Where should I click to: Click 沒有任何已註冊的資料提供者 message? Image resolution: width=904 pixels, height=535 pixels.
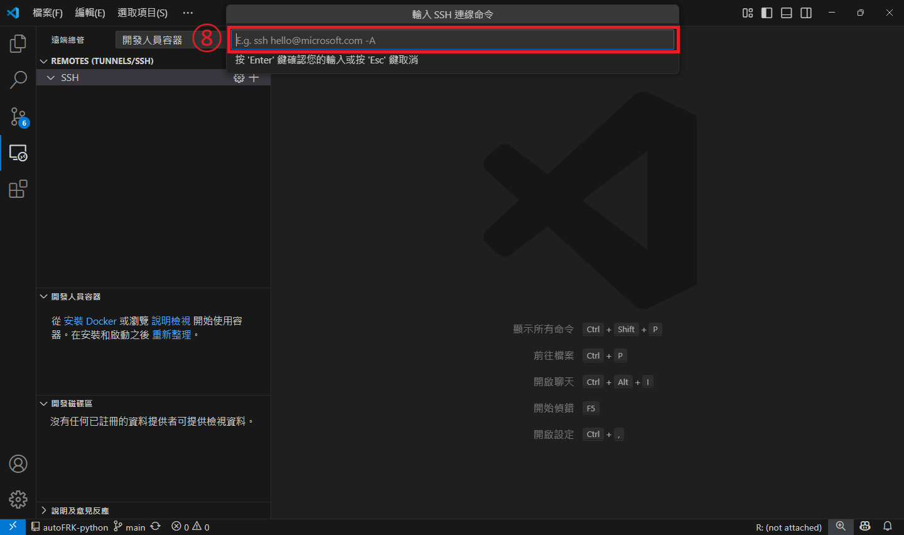tap(152, 421)
